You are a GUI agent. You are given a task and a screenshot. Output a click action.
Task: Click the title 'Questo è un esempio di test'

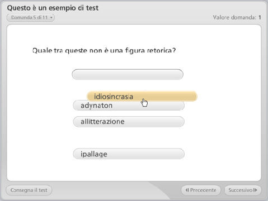point(53,8)
